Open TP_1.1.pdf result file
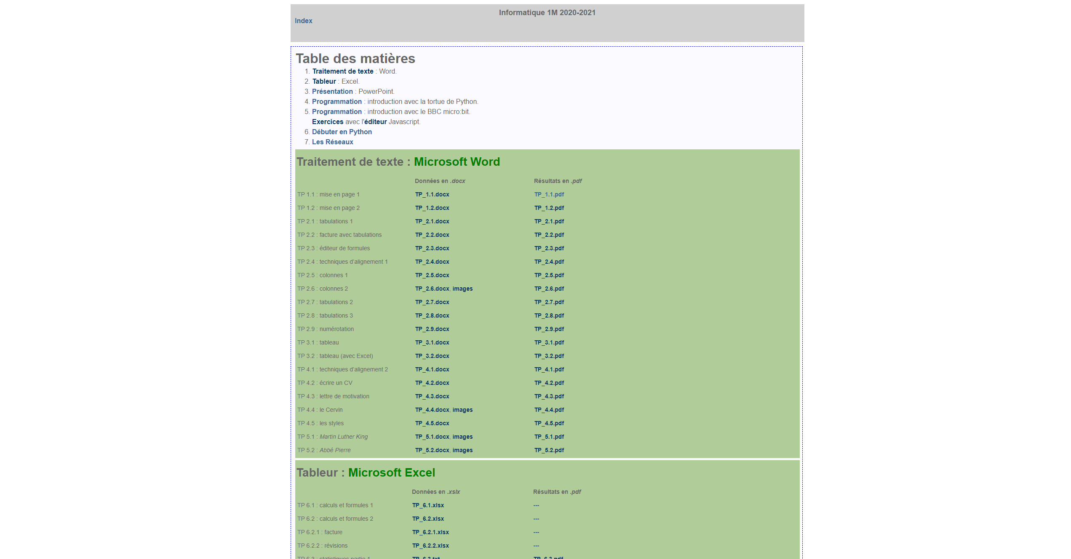 pos(549,194)
